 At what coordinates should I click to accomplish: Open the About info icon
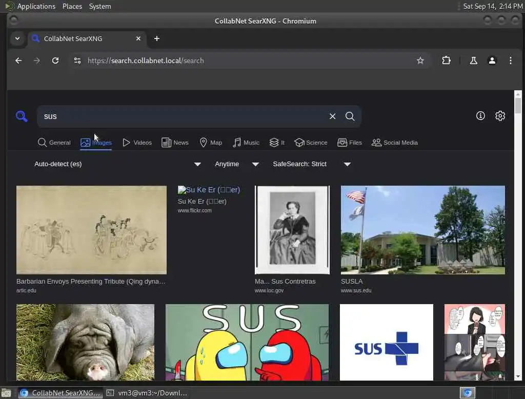pyautogui.click(x=480, y=116)
